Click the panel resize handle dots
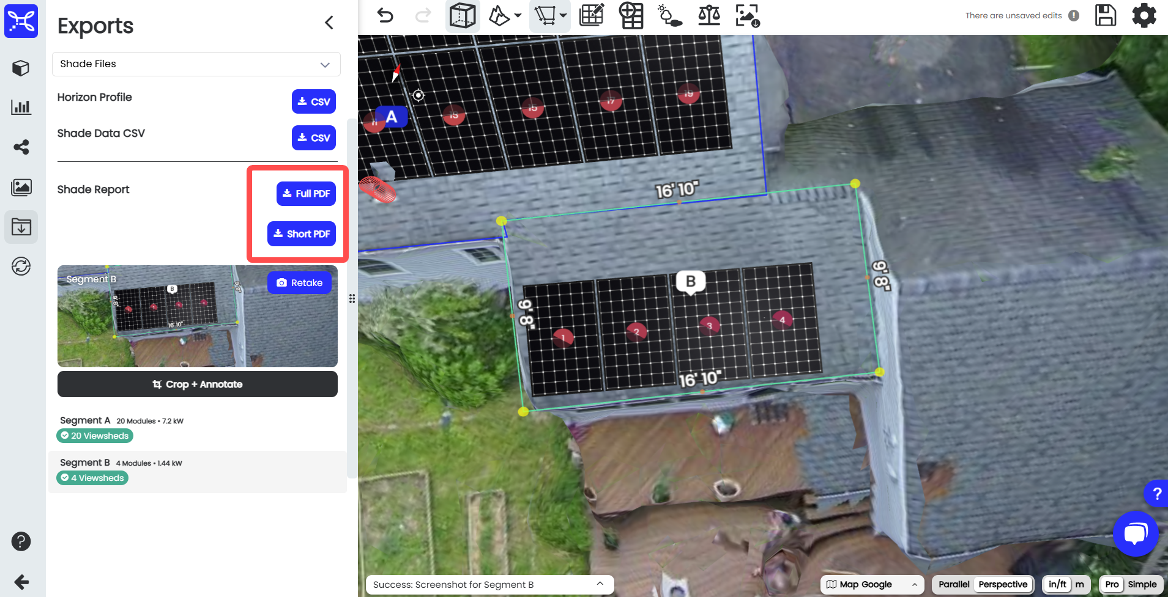1168x597 pixels. point(352,299)
